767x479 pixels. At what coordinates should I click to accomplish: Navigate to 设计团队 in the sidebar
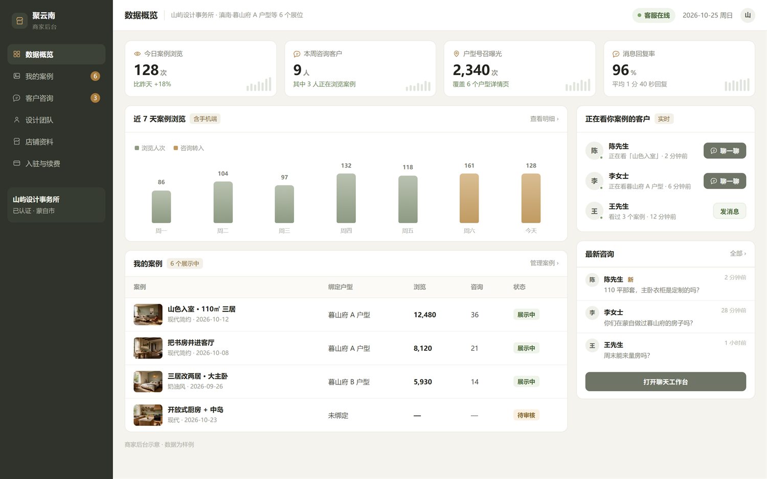point(56,120)
